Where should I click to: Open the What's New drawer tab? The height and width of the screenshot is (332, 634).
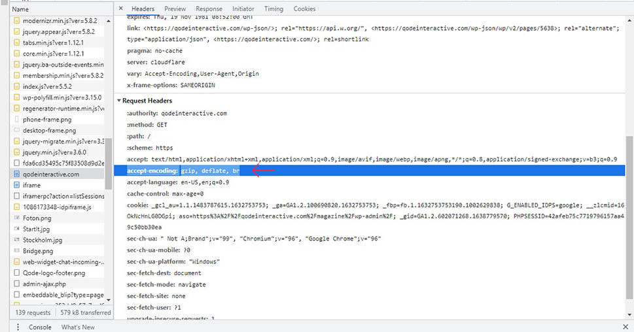[78, 327]
